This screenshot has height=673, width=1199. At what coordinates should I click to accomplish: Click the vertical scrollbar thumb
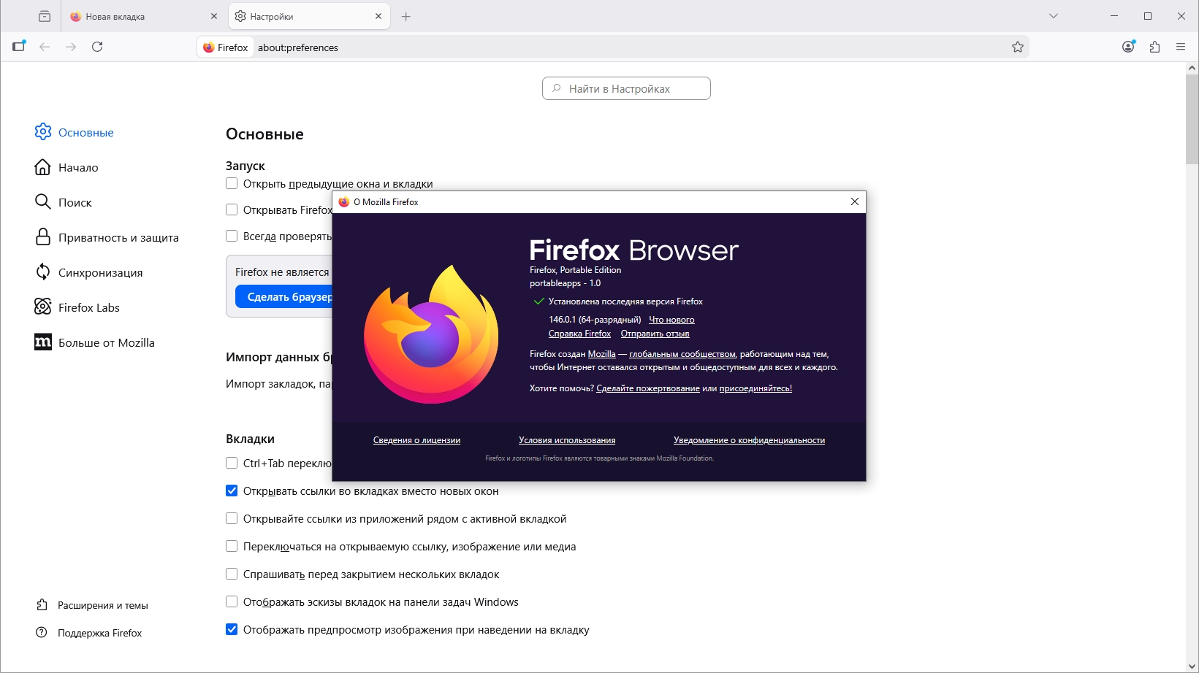1192,118
